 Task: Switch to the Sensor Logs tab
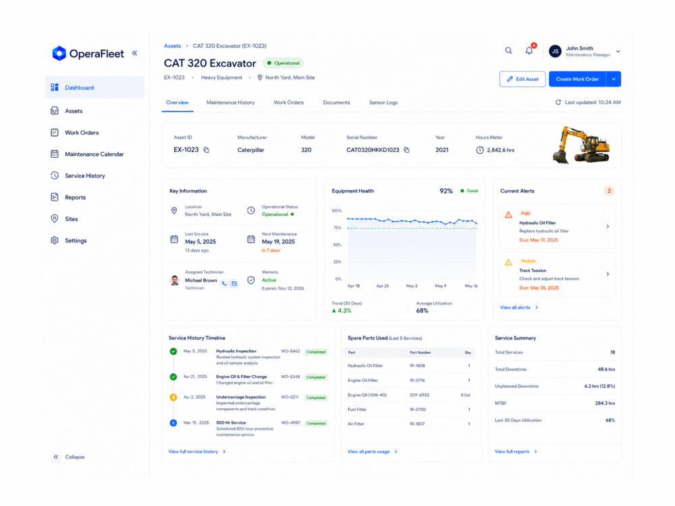coord(383,103)
